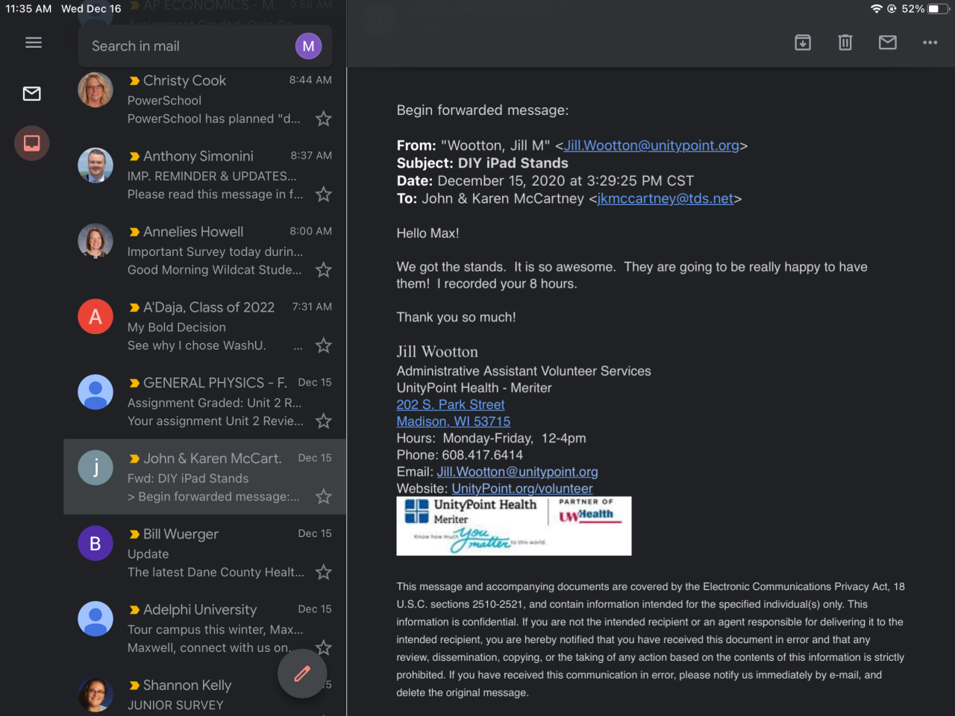
Task: Select the red inbox icon in sidebar
Action: click(32, 142)
